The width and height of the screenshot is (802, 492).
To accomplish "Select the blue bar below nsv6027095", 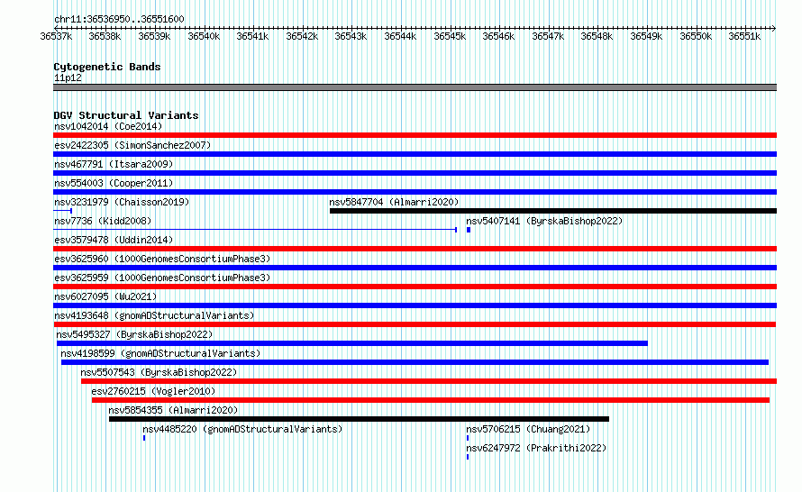I will point(415,305).
